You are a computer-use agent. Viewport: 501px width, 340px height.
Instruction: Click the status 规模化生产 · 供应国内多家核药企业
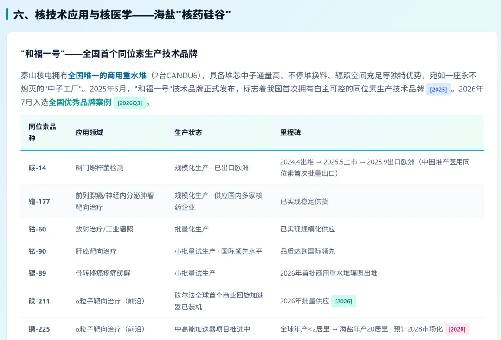point(218,201)
